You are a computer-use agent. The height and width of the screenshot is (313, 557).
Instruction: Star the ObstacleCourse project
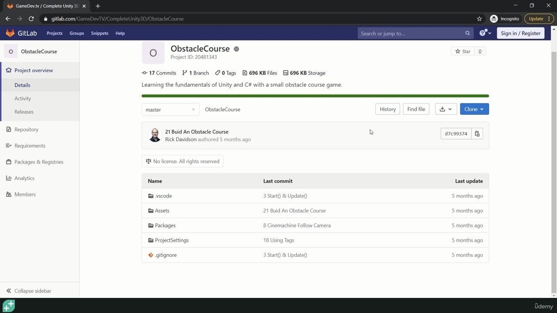[462, 51]
